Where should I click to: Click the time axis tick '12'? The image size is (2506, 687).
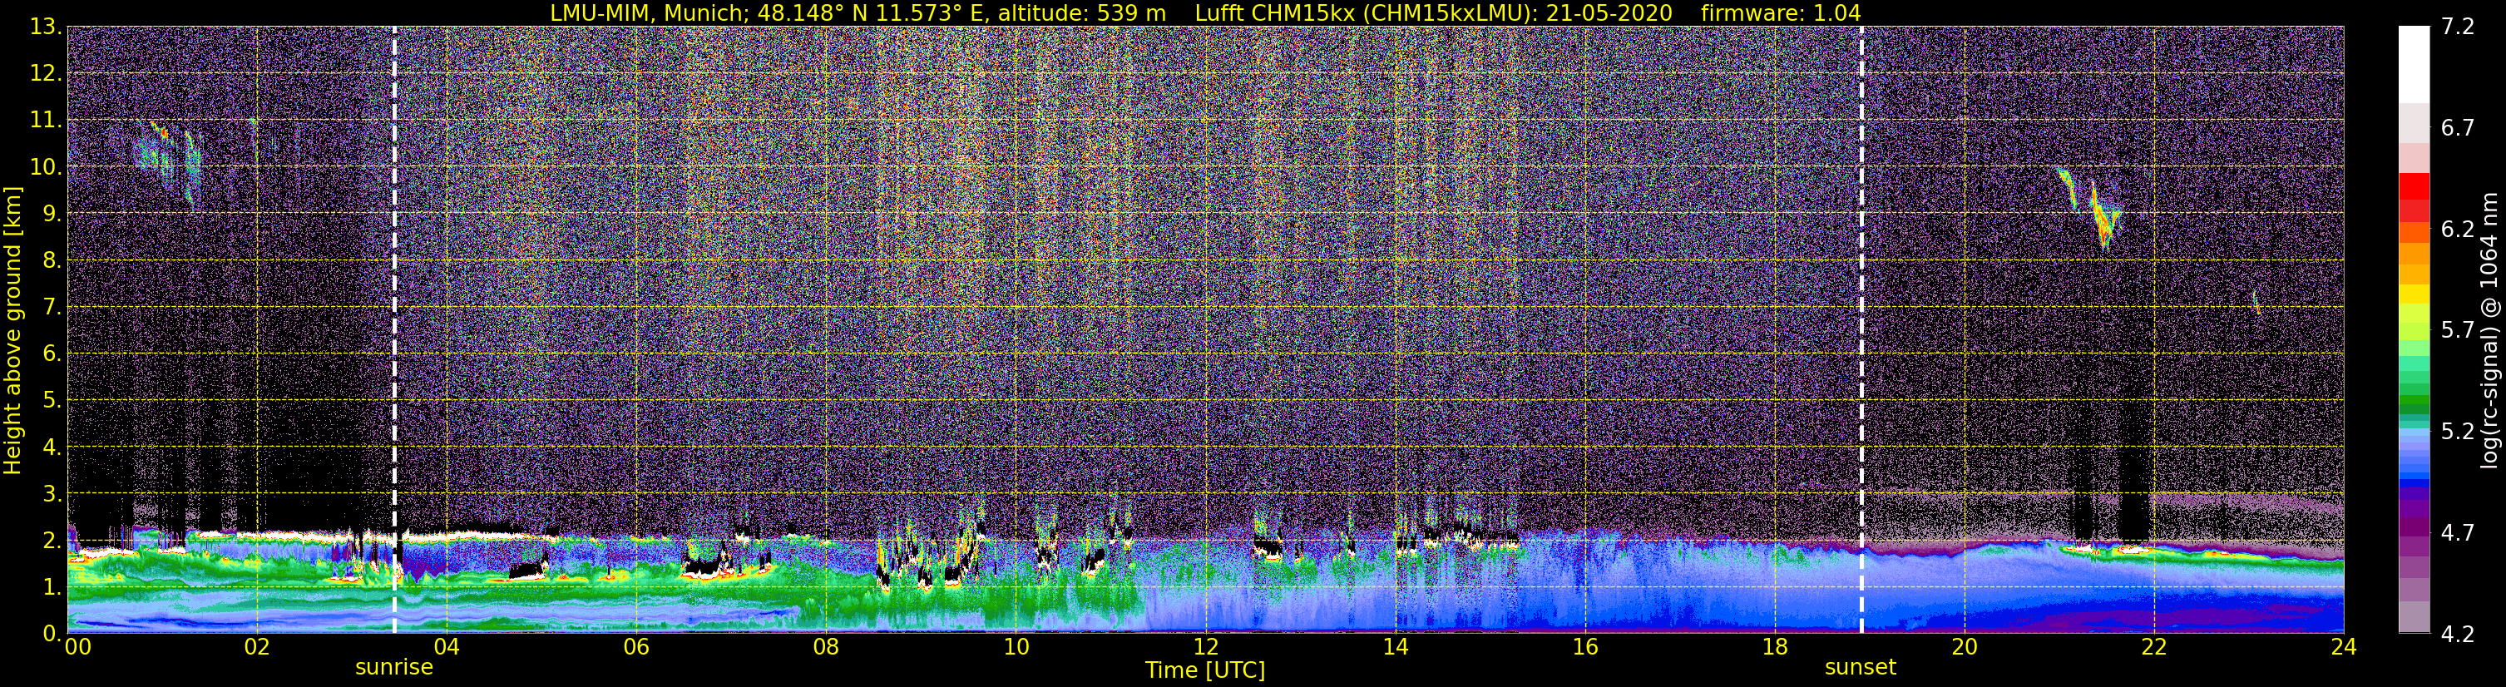1205,647
